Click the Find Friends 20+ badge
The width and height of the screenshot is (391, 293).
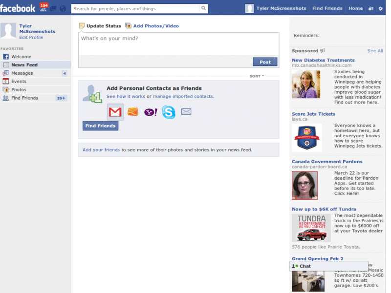tap(61, 98)
